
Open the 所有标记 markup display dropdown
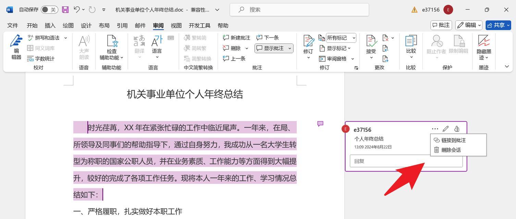click(341, 38)
